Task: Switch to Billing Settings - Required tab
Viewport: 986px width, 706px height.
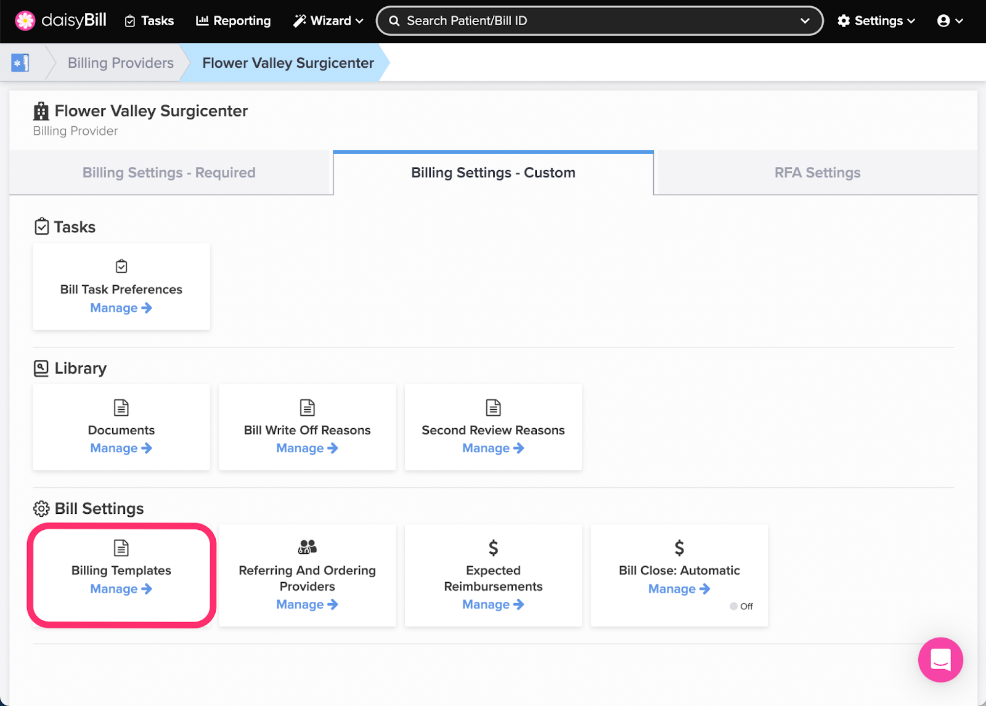Action: [x=169, y=173]
